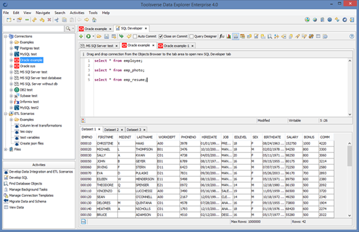Click the export icon below the dataset grid

[x=83, y=222]
